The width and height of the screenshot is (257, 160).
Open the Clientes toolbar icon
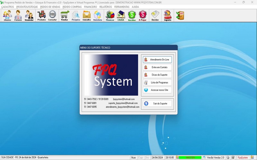[7, 15]
